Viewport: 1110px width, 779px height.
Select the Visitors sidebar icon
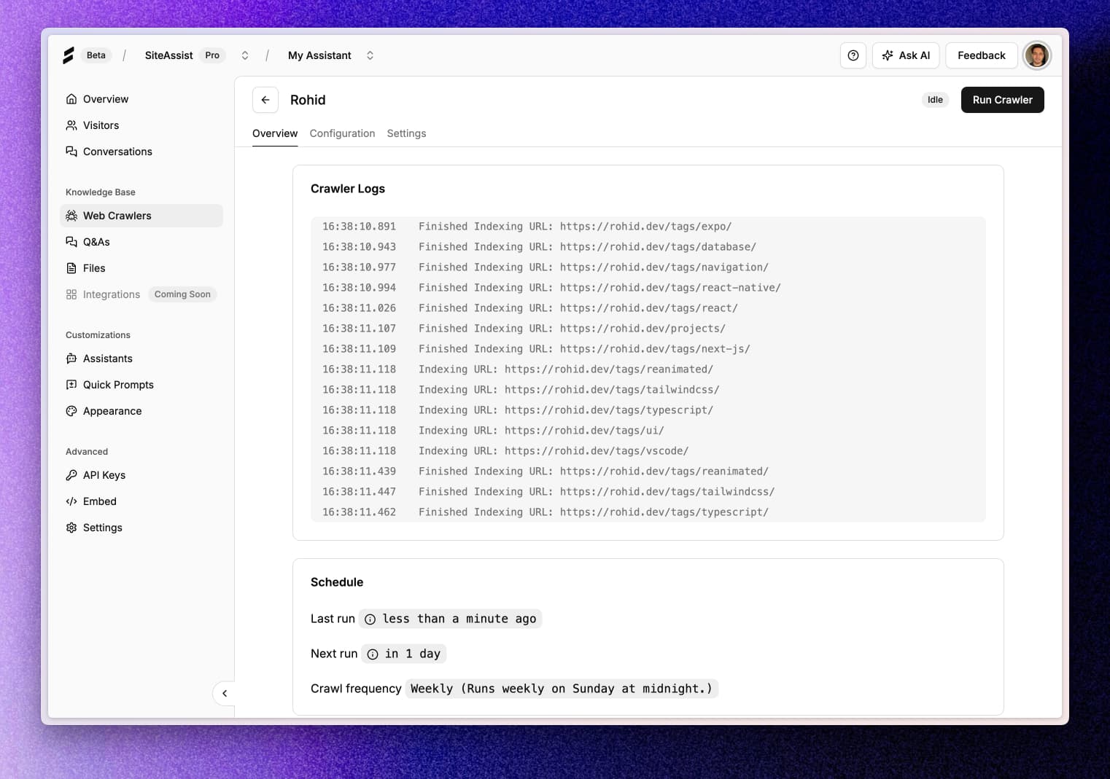coord(71,125)
